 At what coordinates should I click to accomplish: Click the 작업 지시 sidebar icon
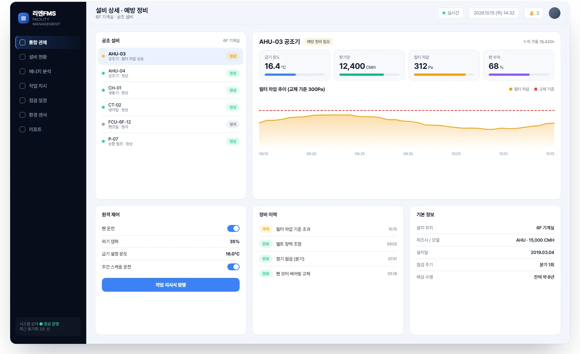click(22, 86)
